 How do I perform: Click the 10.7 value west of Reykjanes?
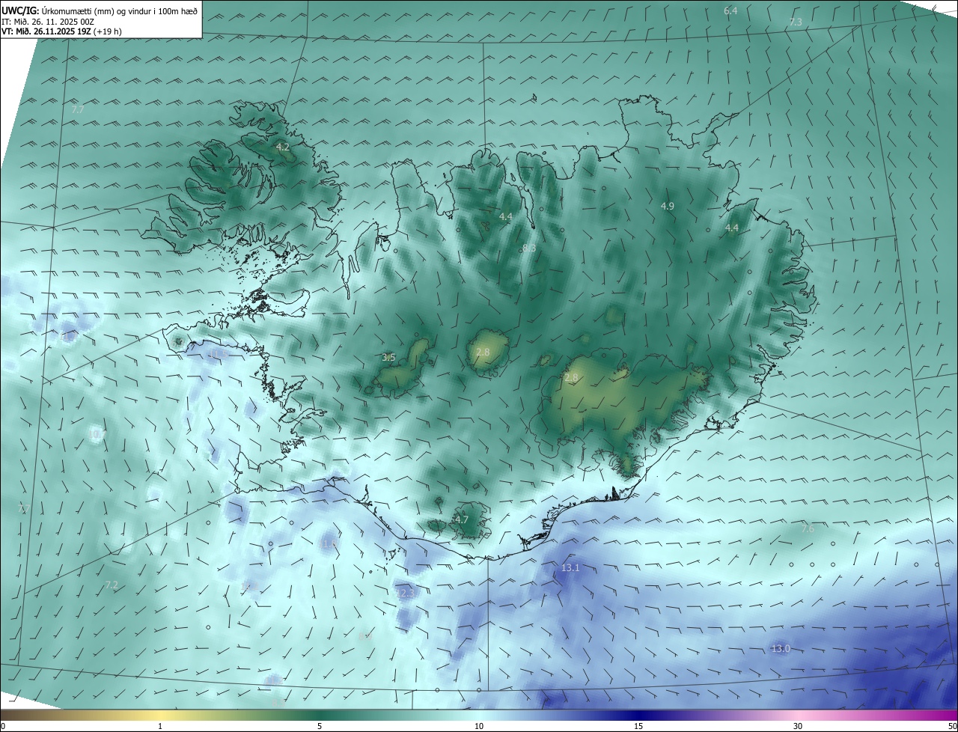pyautogui.click(x=98, y=434)
